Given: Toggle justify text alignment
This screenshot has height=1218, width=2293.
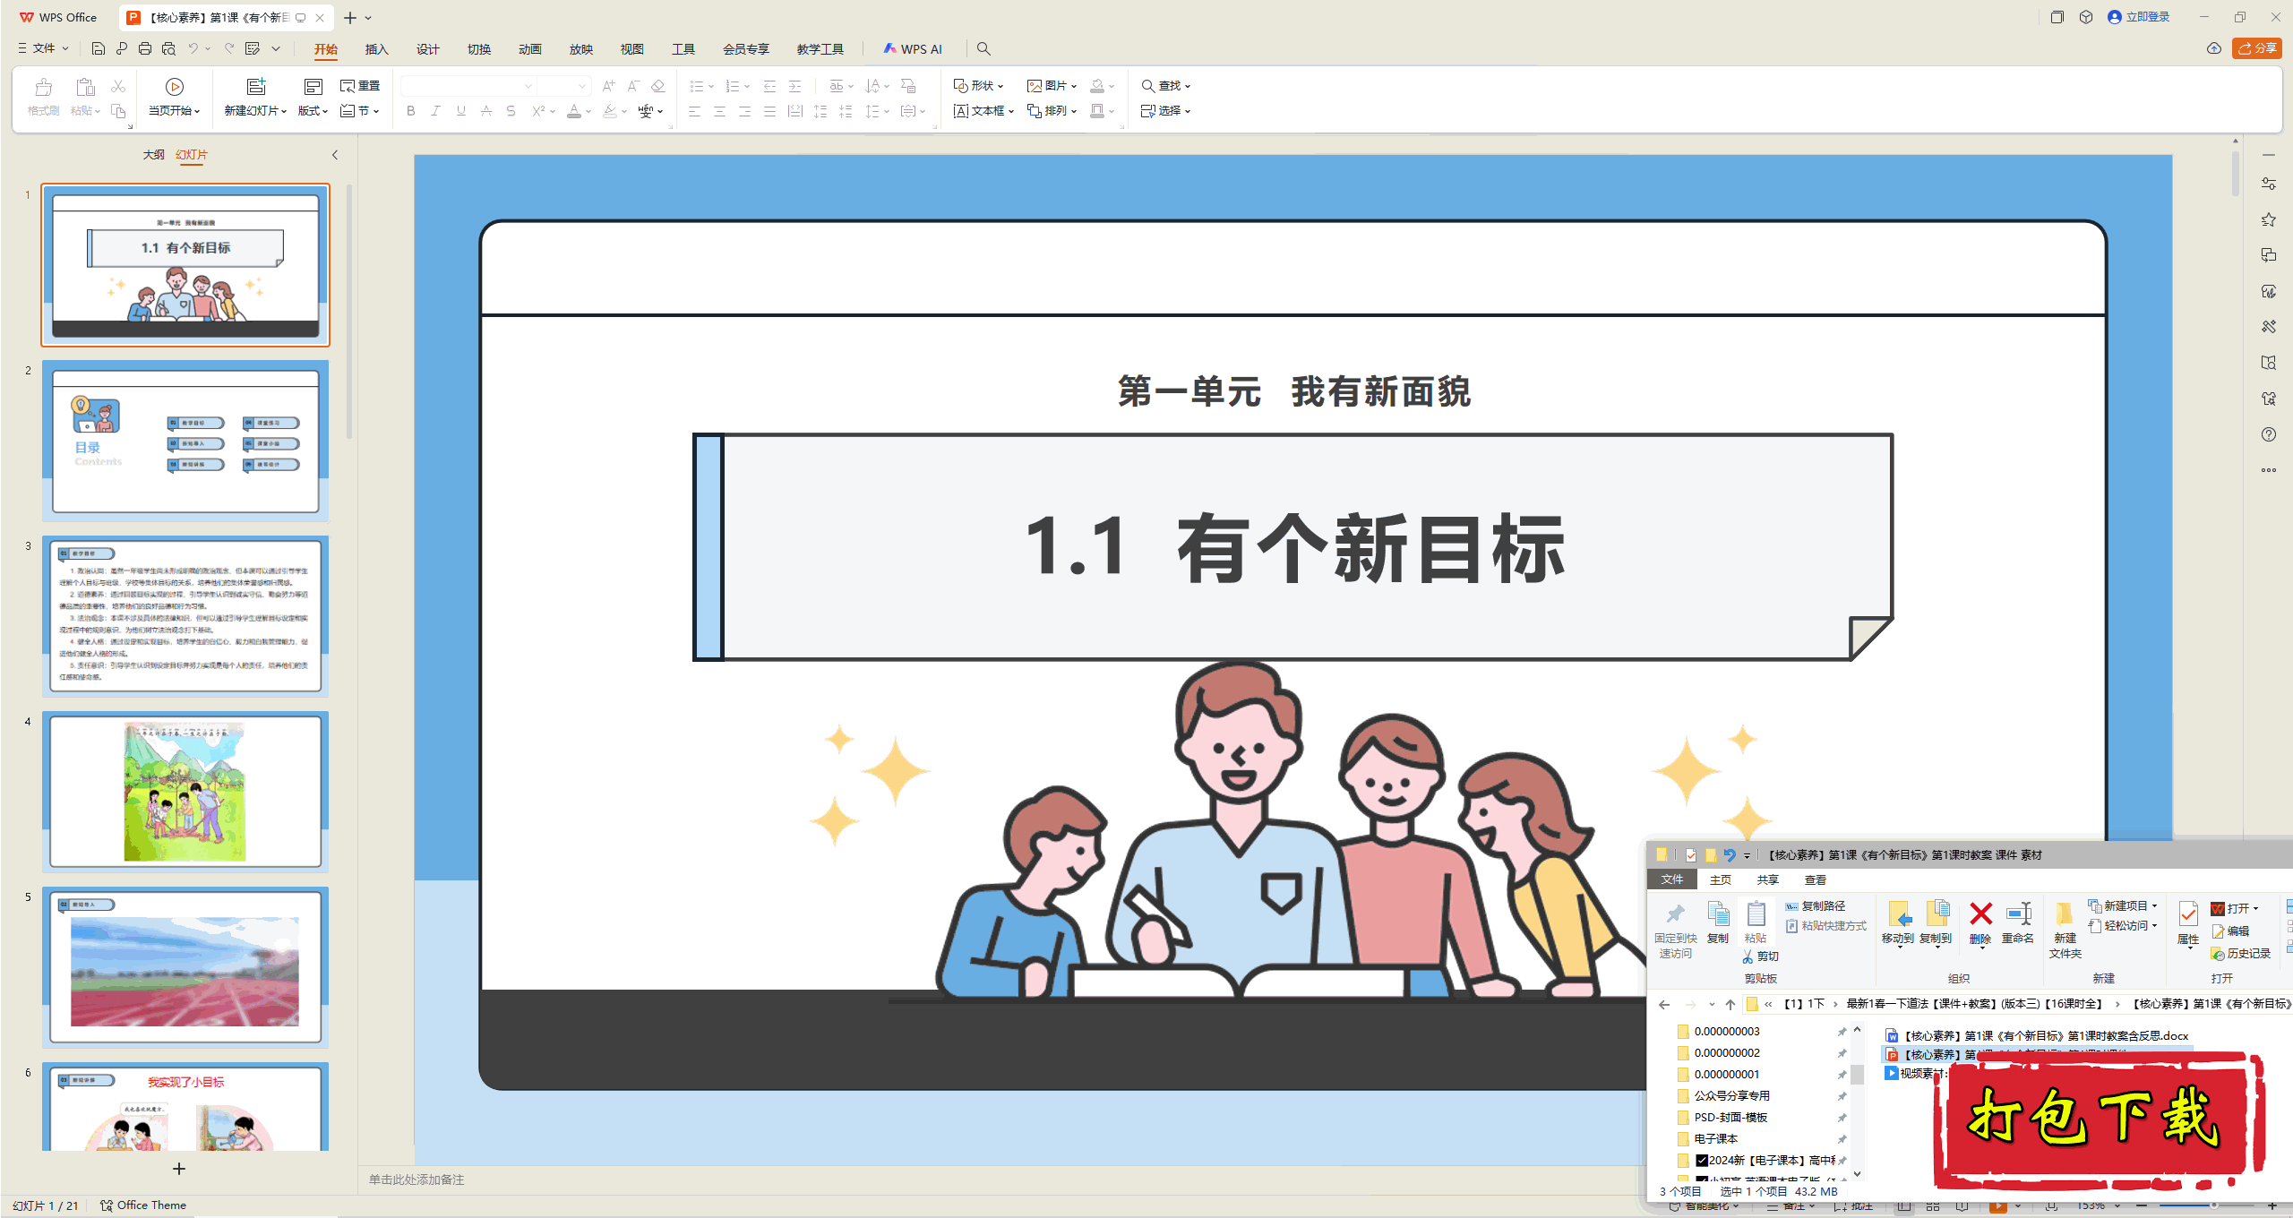Looking at the screenshot, I should click(x=769, y=111).
